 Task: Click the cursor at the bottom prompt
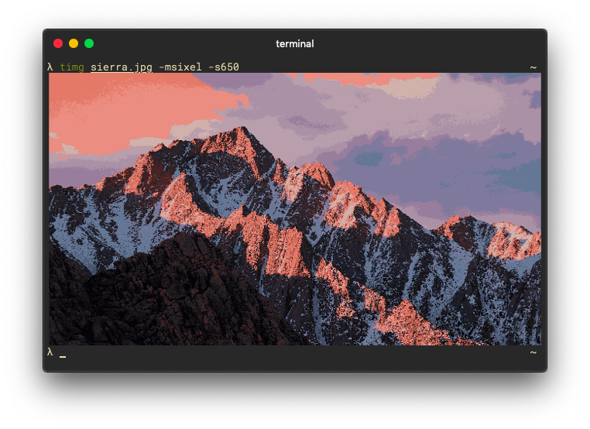point(63,356)
